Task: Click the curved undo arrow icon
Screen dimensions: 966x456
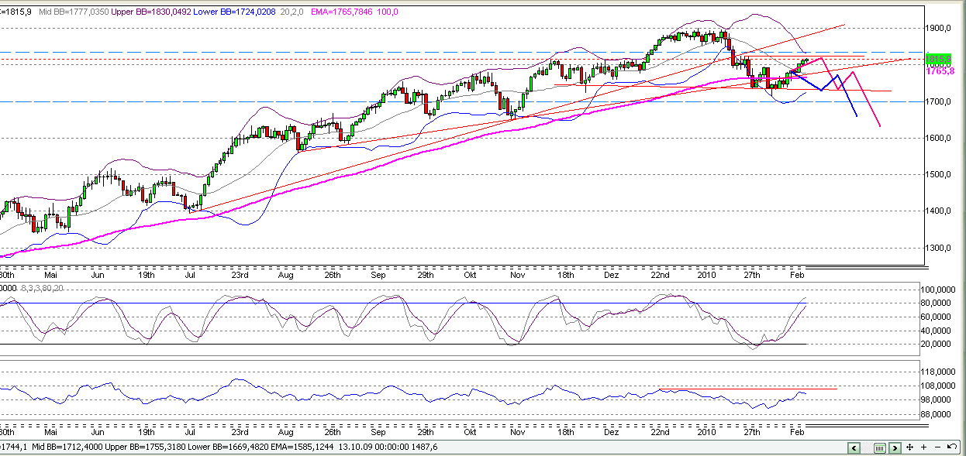Action: pyautogui.click(x=951, y=447)
